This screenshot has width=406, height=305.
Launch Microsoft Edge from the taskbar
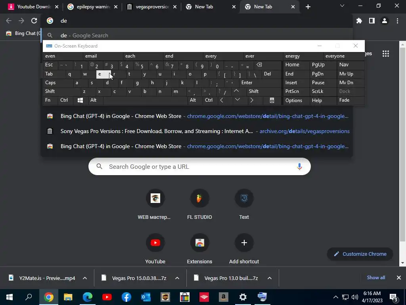88,297
